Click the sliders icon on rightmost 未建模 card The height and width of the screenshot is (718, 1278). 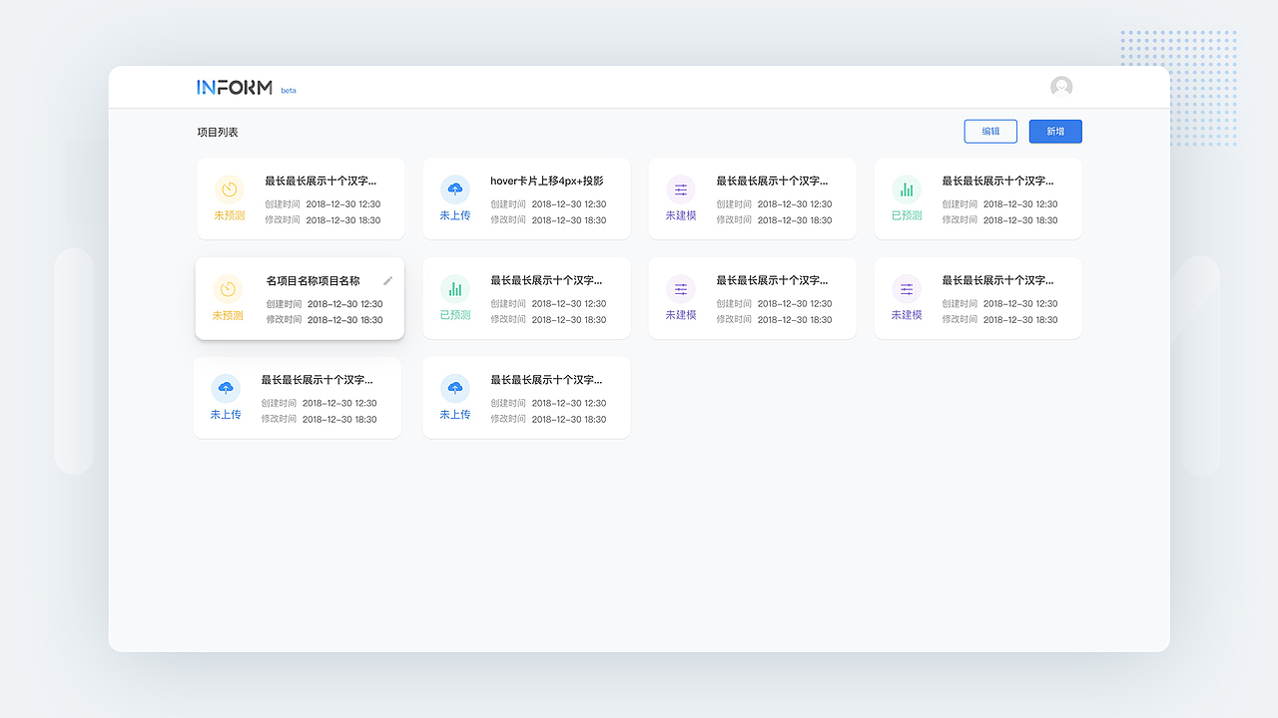906,288
